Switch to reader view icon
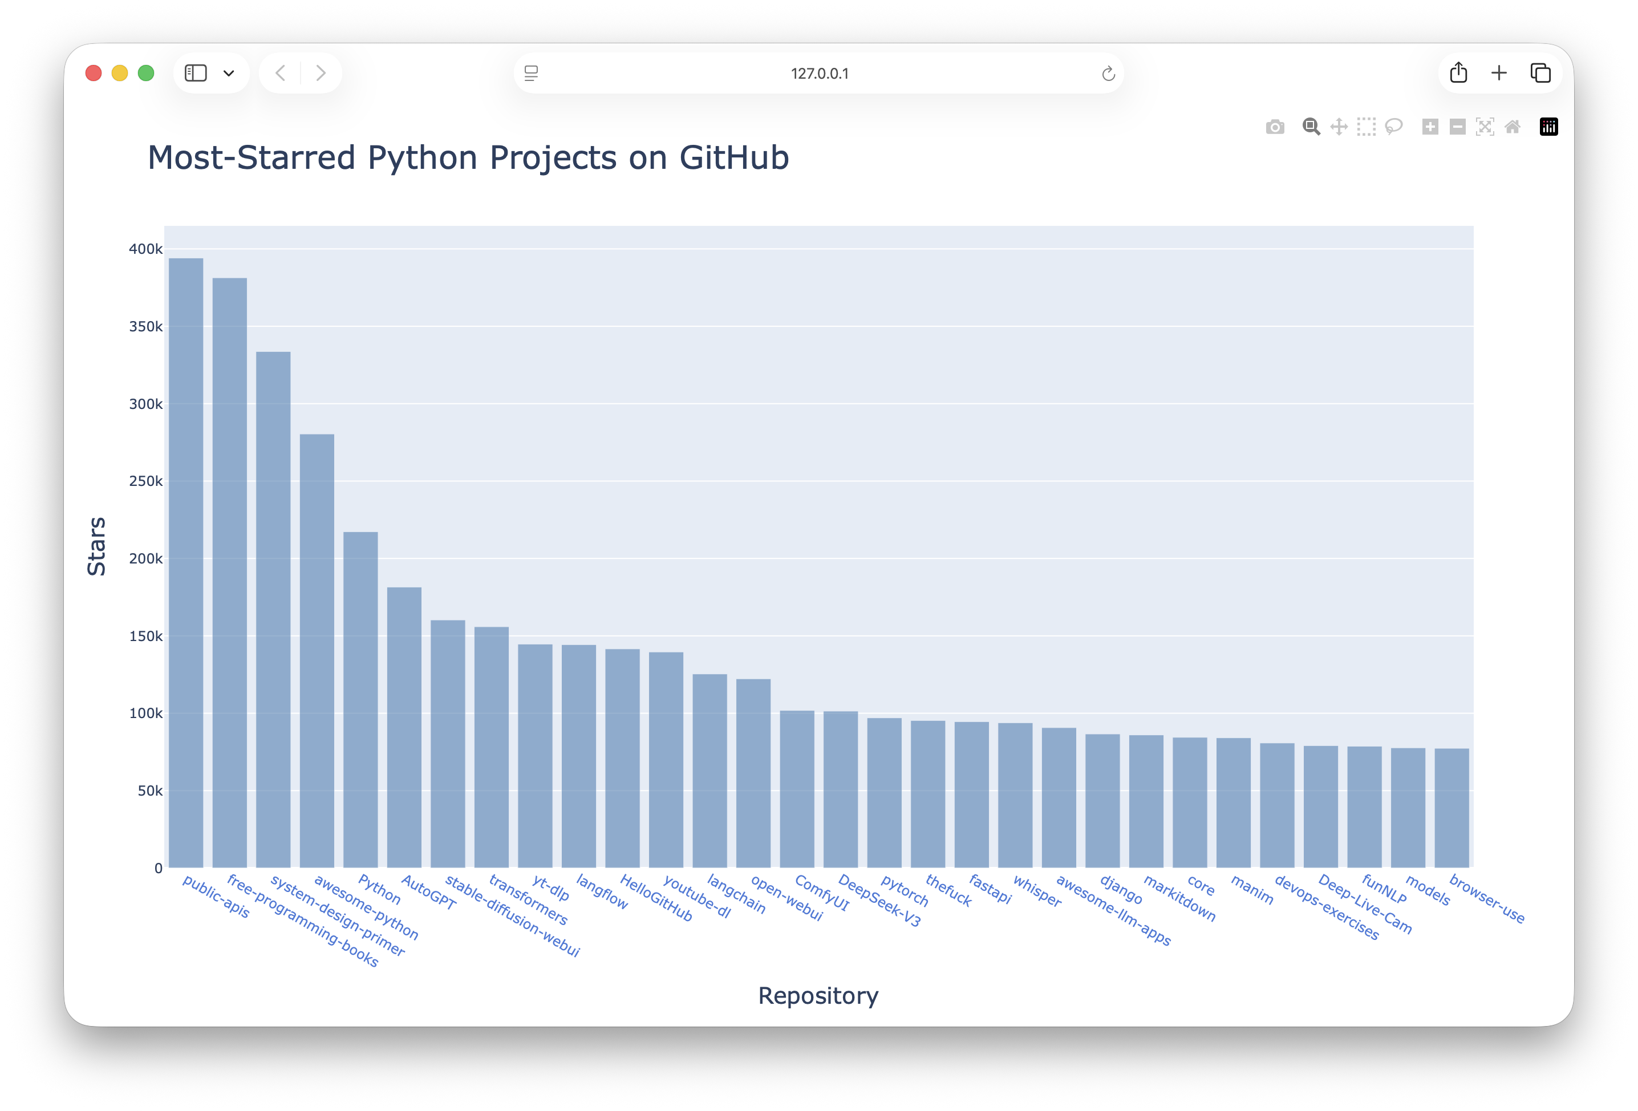This screenshot has height=1111, width=1638. (x=531, y=72)
